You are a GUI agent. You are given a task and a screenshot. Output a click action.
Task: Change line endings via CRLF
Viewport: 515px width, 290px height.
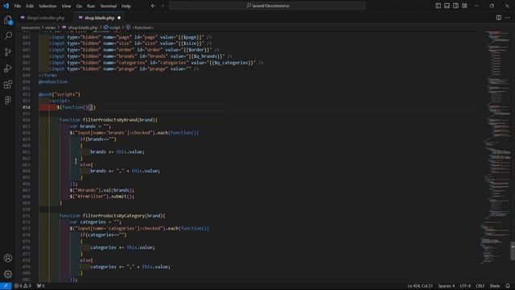click(480, 286)
